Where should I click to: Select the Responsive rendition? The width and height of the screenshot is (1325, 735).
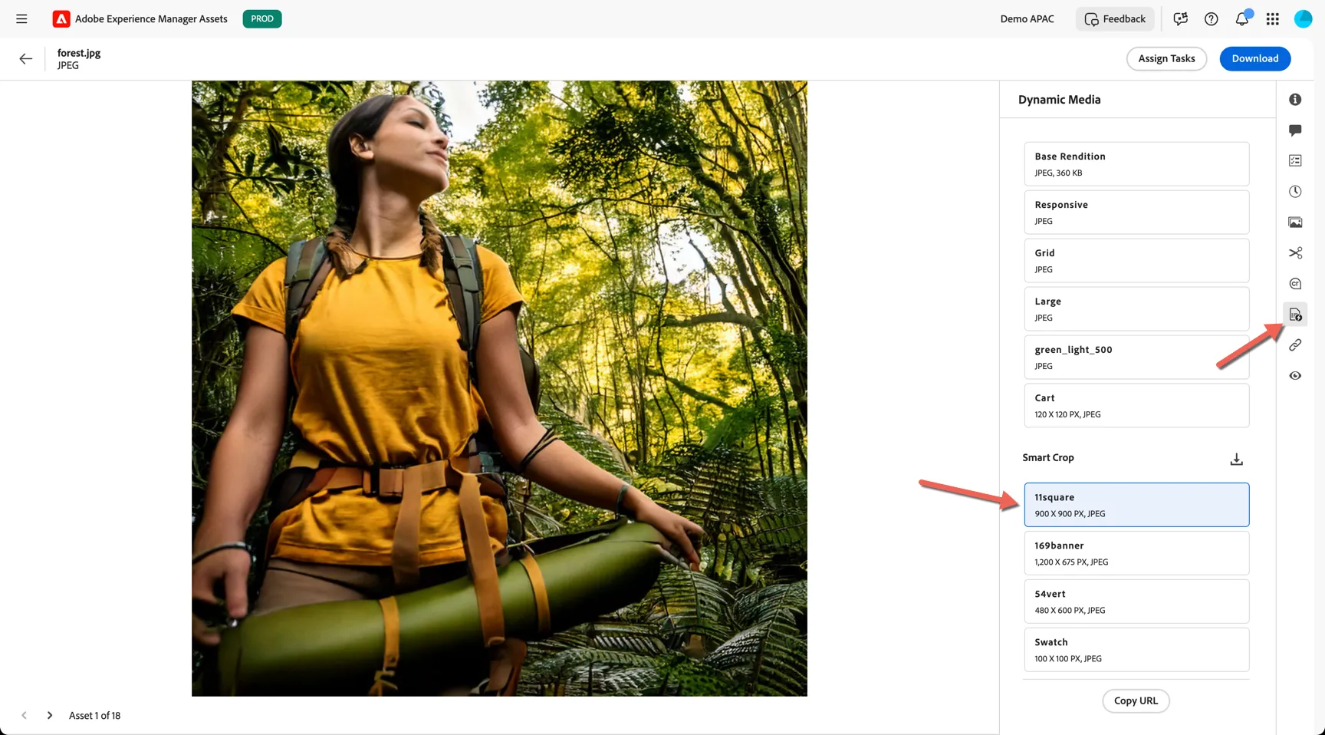point(1136,213)
